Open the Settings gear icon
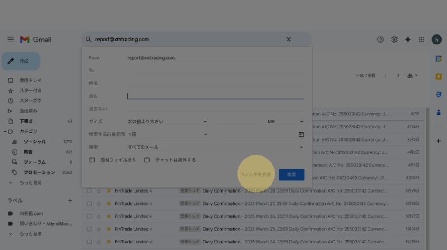447x250 pixels. (x=394, y=40)
